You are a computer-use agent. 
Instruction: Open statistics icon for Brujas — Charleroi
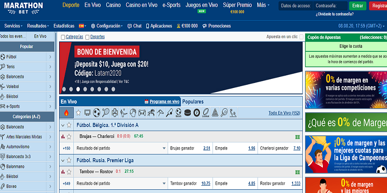point(63,136)
